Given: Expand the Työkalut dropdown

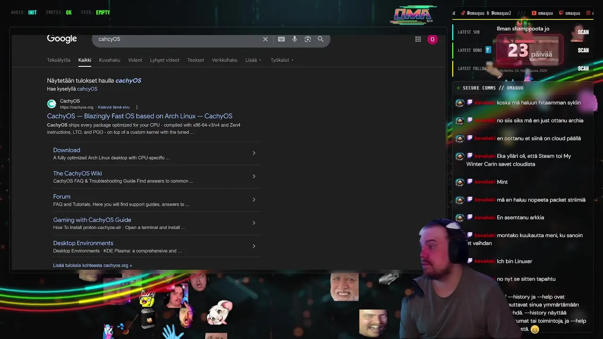Looking at the screenshot, I should [282, 60].
